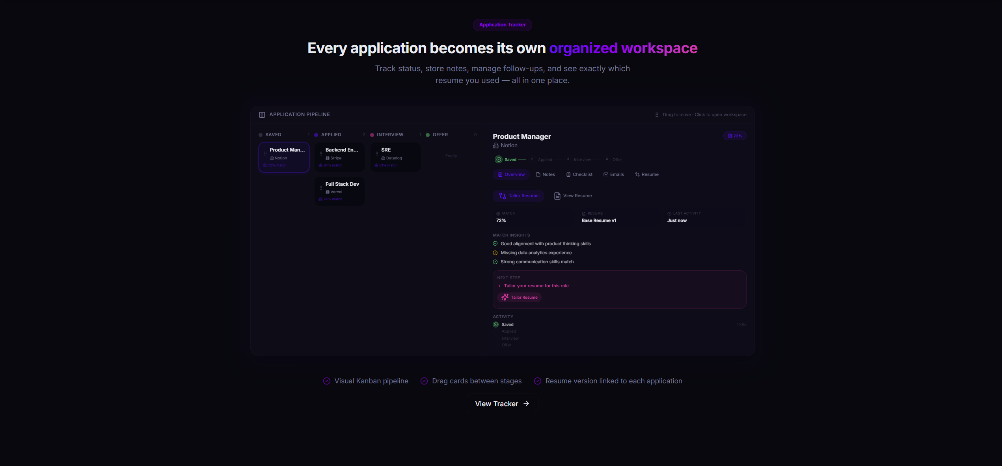Click the View Tracker button
The image size is (1002, 466).
pyautogui.click(x=502, y=404)
